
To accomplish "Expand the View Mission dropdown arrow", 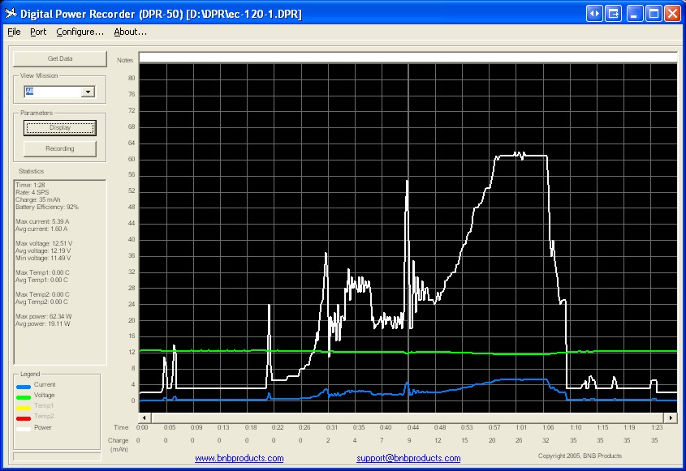I will pos(88,92).
